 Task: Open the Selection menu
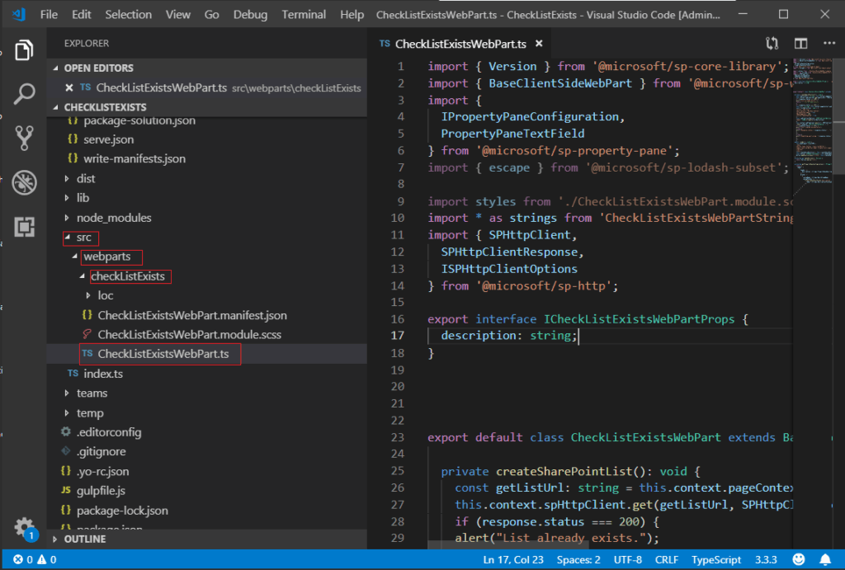coord(128,15)
